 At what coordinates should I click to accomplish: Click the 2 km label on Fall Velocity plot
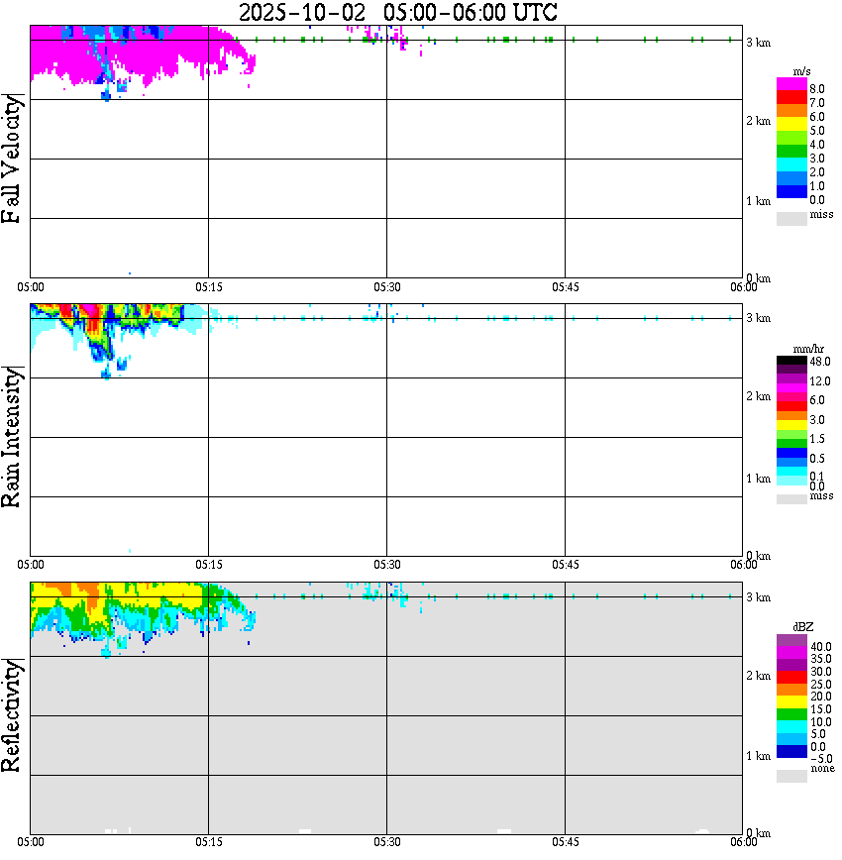tap(758, 121)
